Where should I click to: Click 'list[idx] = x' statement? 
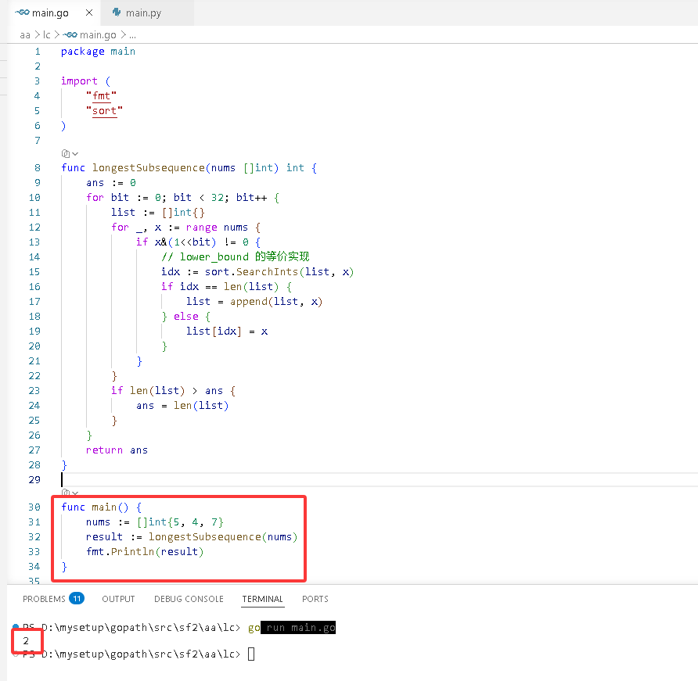click(227, 332)
